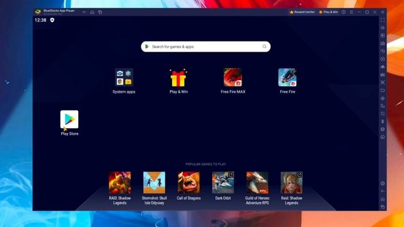Enable the lock cursor sidebar icon
The width and height of the screenshot is (404, 227).
[x=383, y=35]
